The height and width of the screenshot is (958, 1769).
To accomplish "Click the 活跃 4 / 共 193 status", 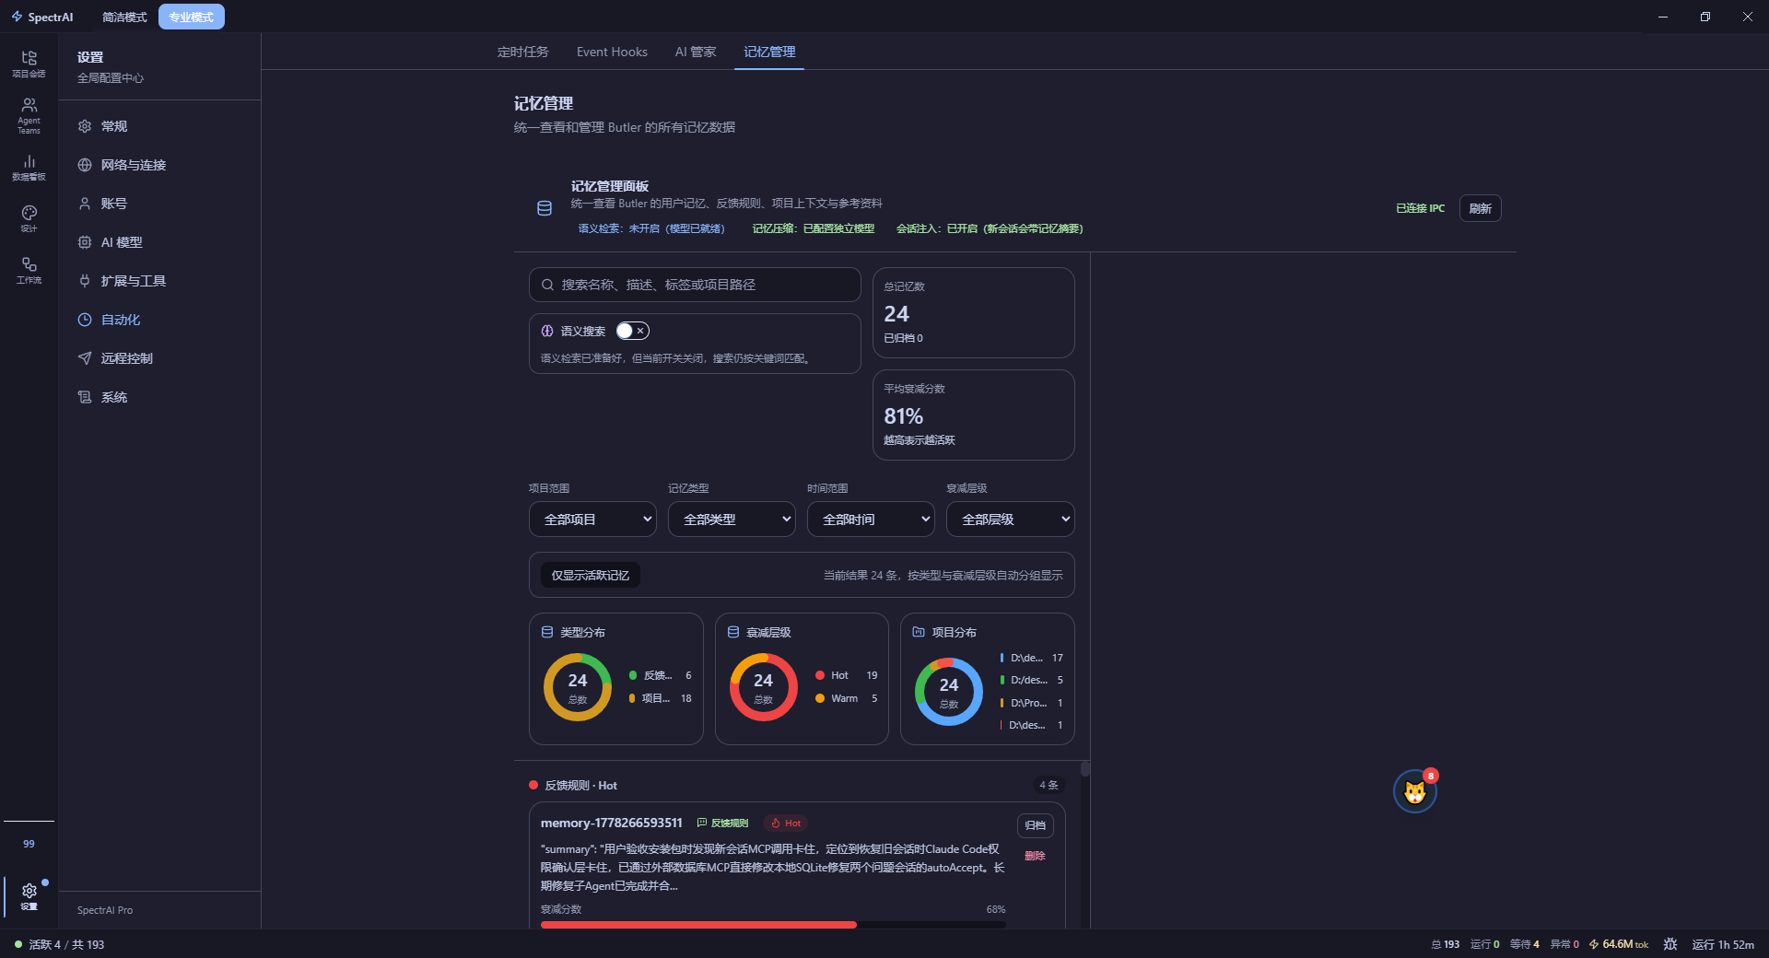I will (x=59, y=944).
